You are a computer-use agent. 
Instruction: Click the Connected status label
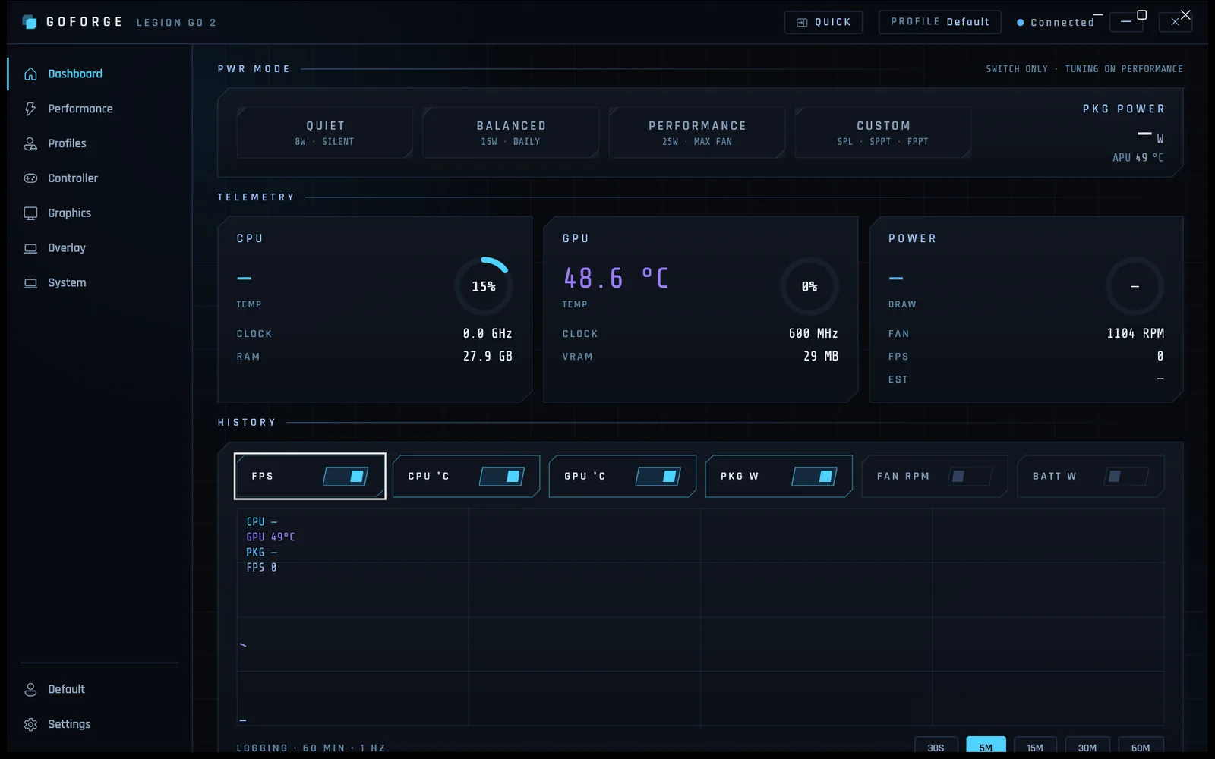point(1062,23)
